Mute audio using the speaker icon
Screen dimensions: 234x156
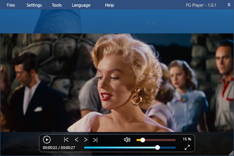[127, 140]
